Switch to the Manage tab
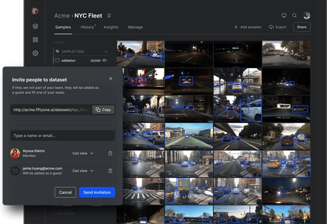Viewport: 327px width, 224px height. tap(136, 27)
